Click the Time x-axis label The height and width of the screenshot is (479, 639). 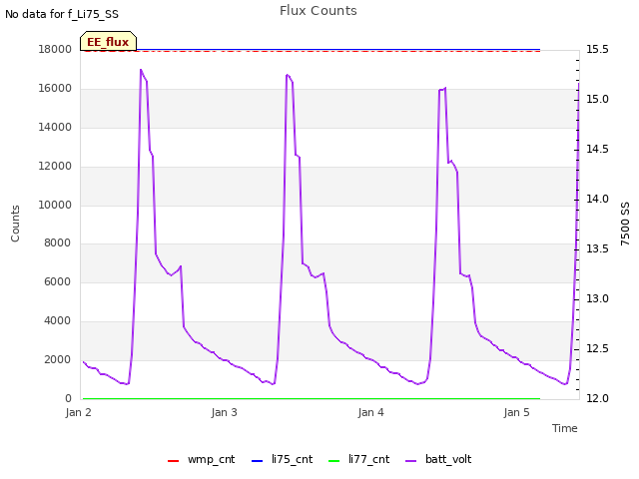(x=565, y=428)
